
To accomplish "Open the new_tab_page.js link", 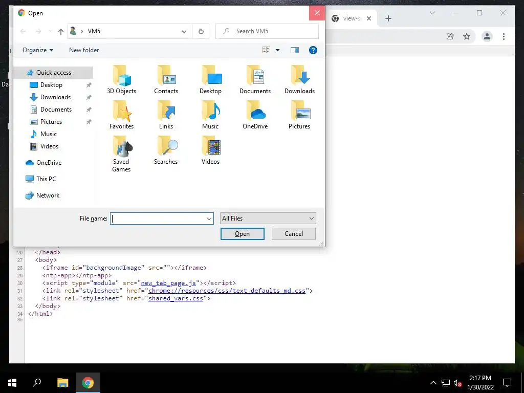I will tap(168, 283).
